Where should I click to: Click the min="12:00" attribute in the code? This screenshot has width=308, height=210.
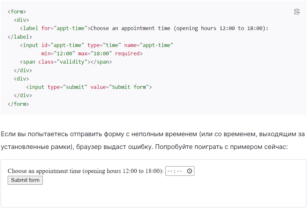58,53
